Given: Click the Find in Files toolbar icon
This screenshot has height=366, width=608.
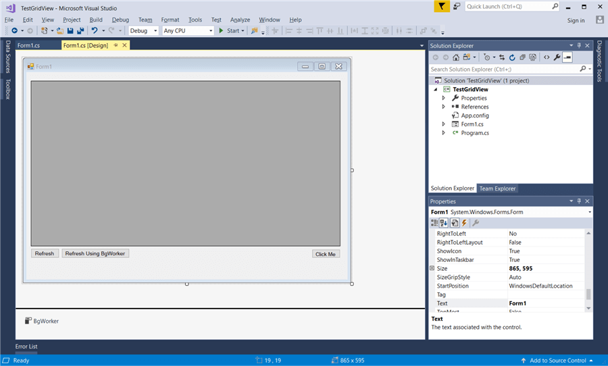Looking at the screenshot, I should pyautogui.click(x=255, y=30).
